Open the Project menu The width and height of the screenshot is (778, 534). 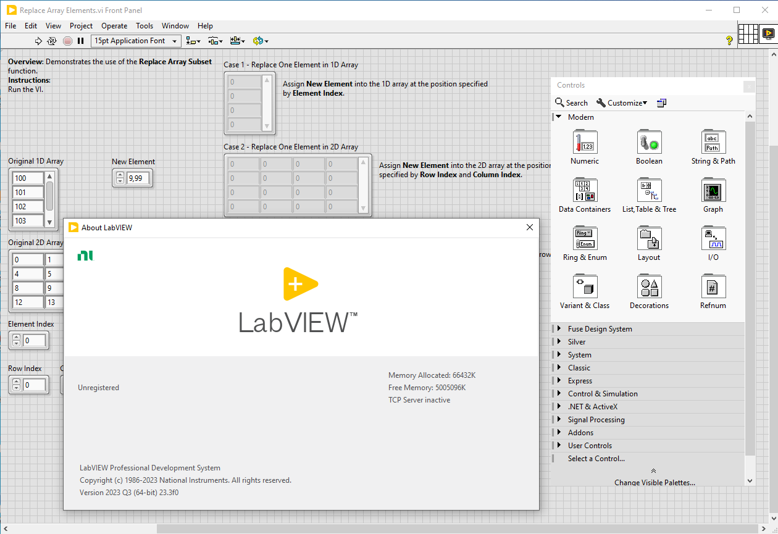point(81,26)
